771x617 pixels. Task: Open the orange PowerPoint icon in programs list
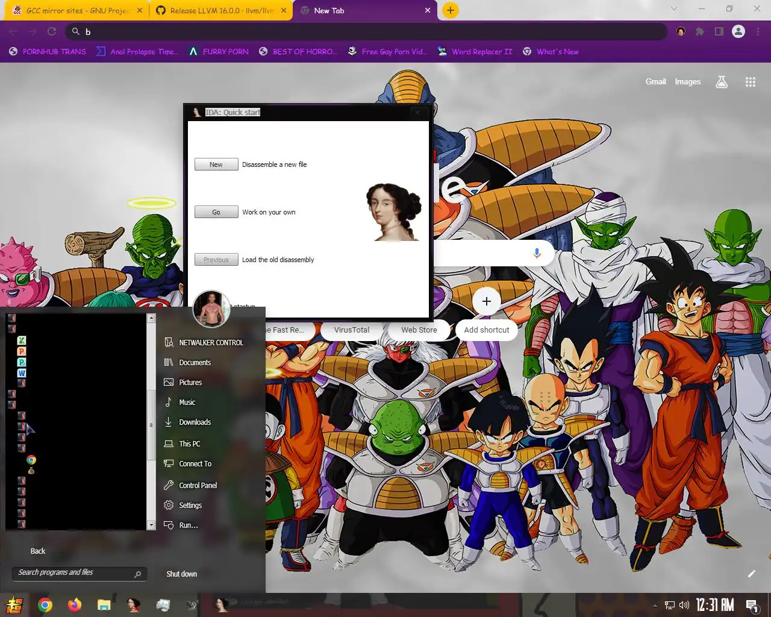point(22,351)
